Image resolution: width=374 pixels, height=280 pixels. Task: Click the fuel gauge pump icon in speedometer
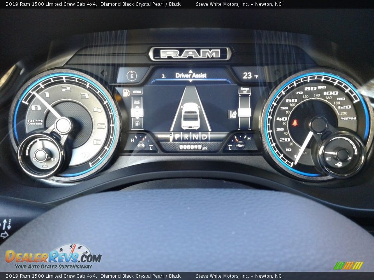click(338, 164)
